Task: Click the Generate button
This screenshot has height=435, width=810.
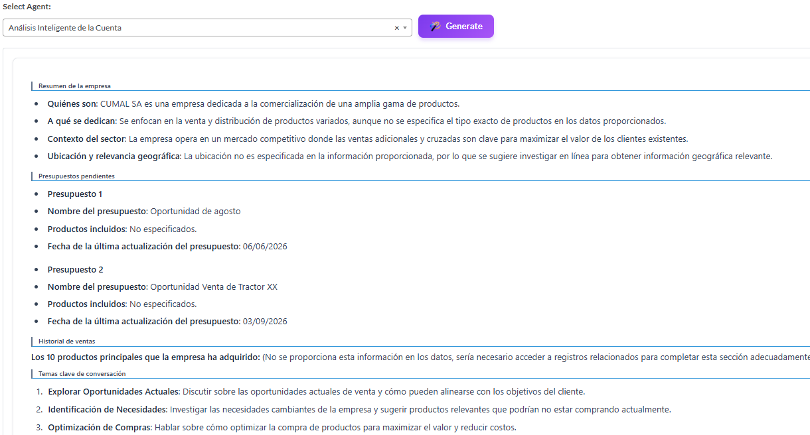Action: (x=456, y=27)
